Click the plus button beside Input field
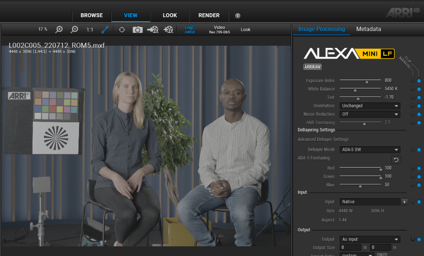The image size is (424, 256). (404, 202)
